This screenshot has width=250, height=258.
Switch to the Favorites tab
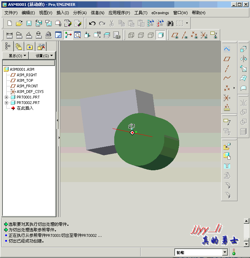coord(30,47)
